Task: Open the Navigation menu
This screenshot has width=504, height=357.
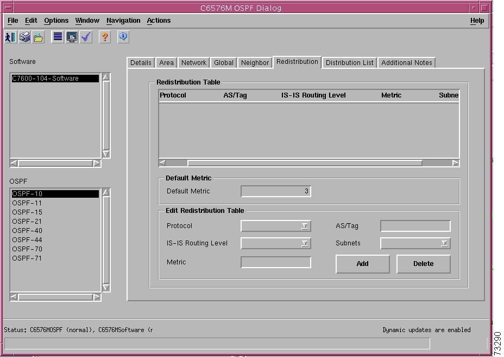Action: (123, 21)
